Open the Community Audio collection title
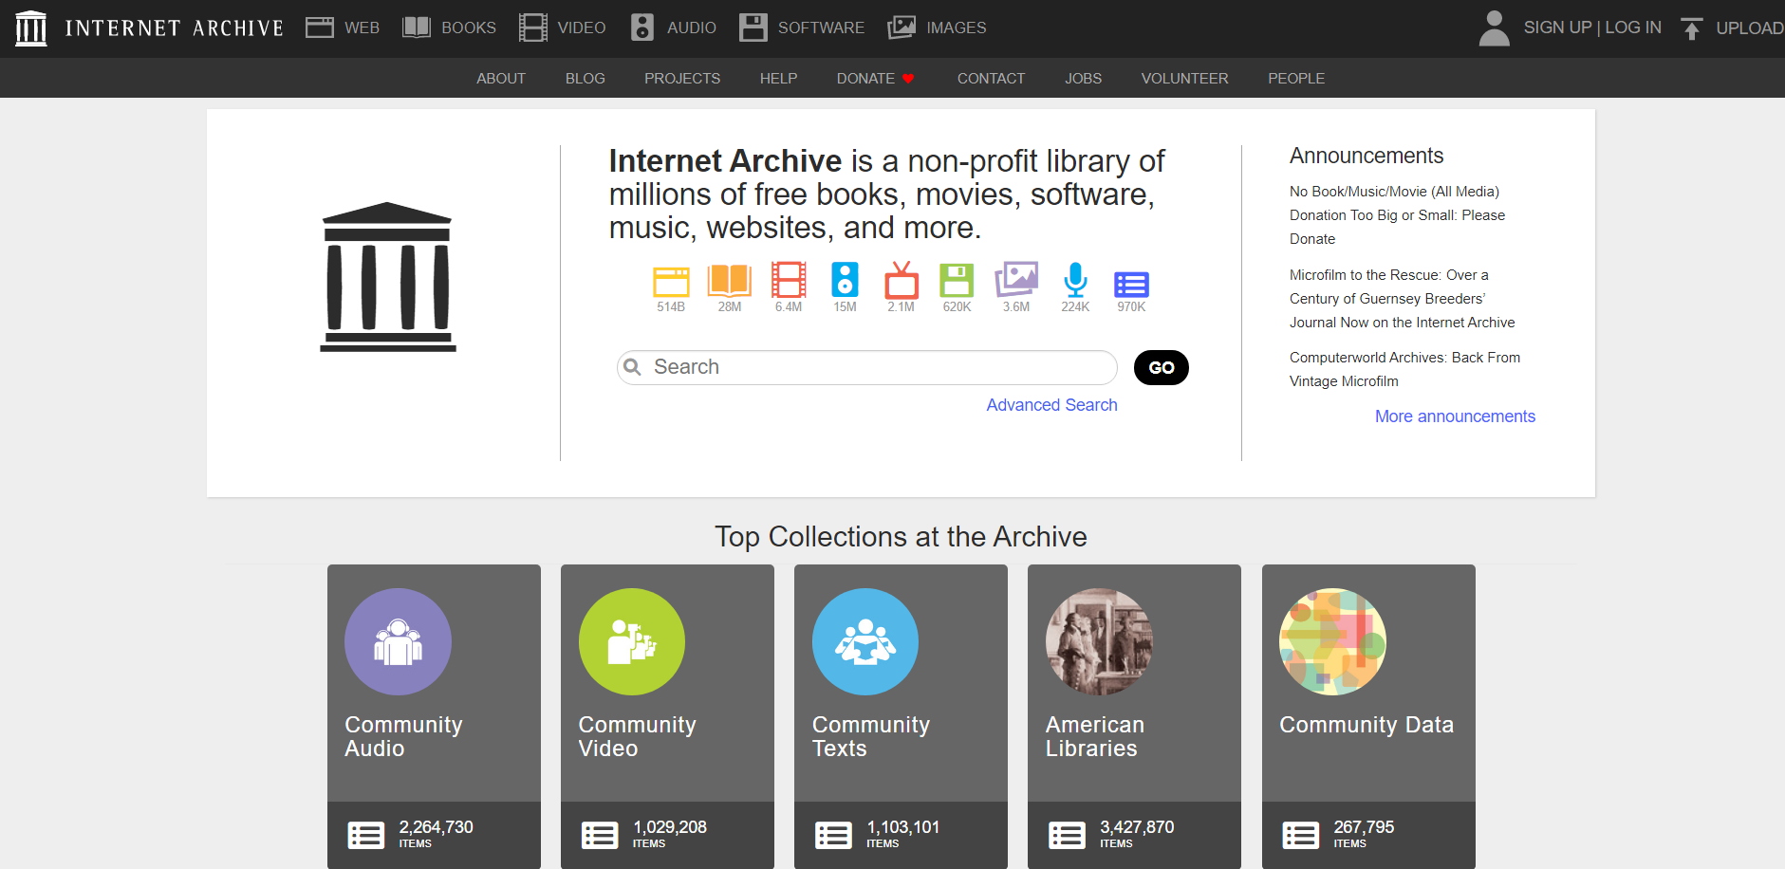Screen dimensions: 1785x869 [x=403, y=736]
